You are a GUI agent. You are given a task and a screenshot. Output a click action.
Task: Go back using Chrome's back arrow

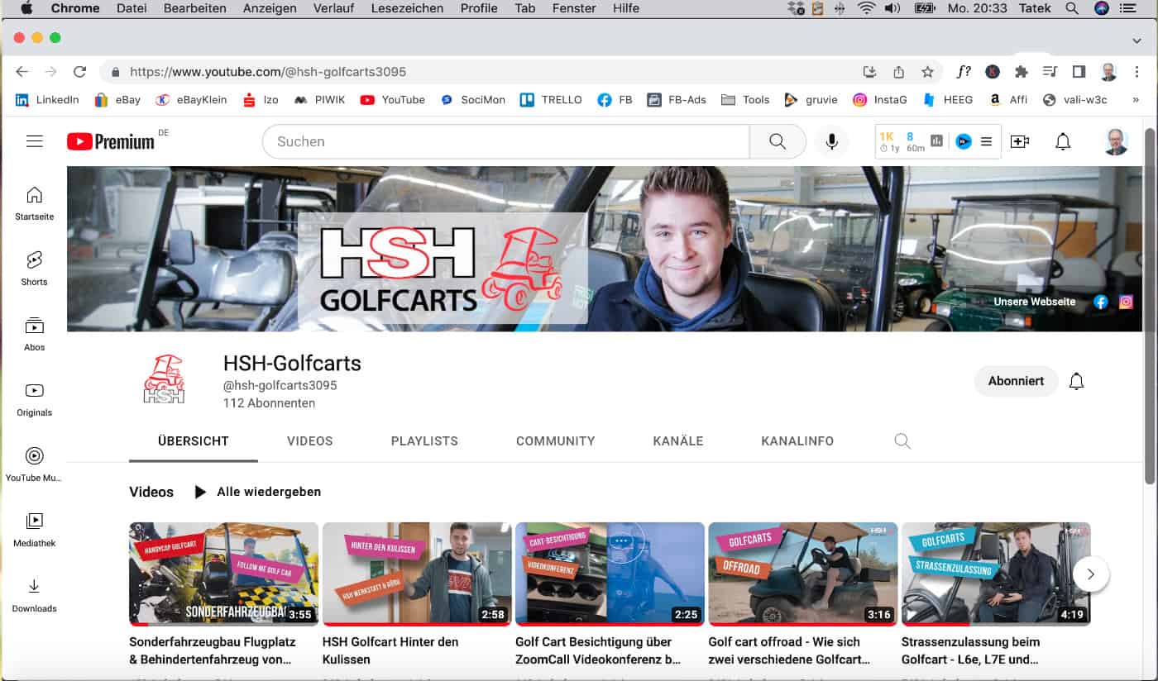click(x=22, y=72)
